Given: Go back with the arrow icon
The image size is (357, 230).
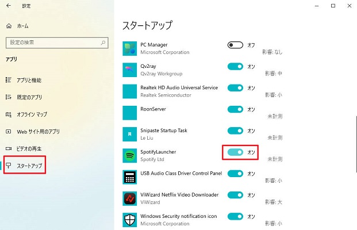Looking at the screenshot, I should (x=9, y=6).
